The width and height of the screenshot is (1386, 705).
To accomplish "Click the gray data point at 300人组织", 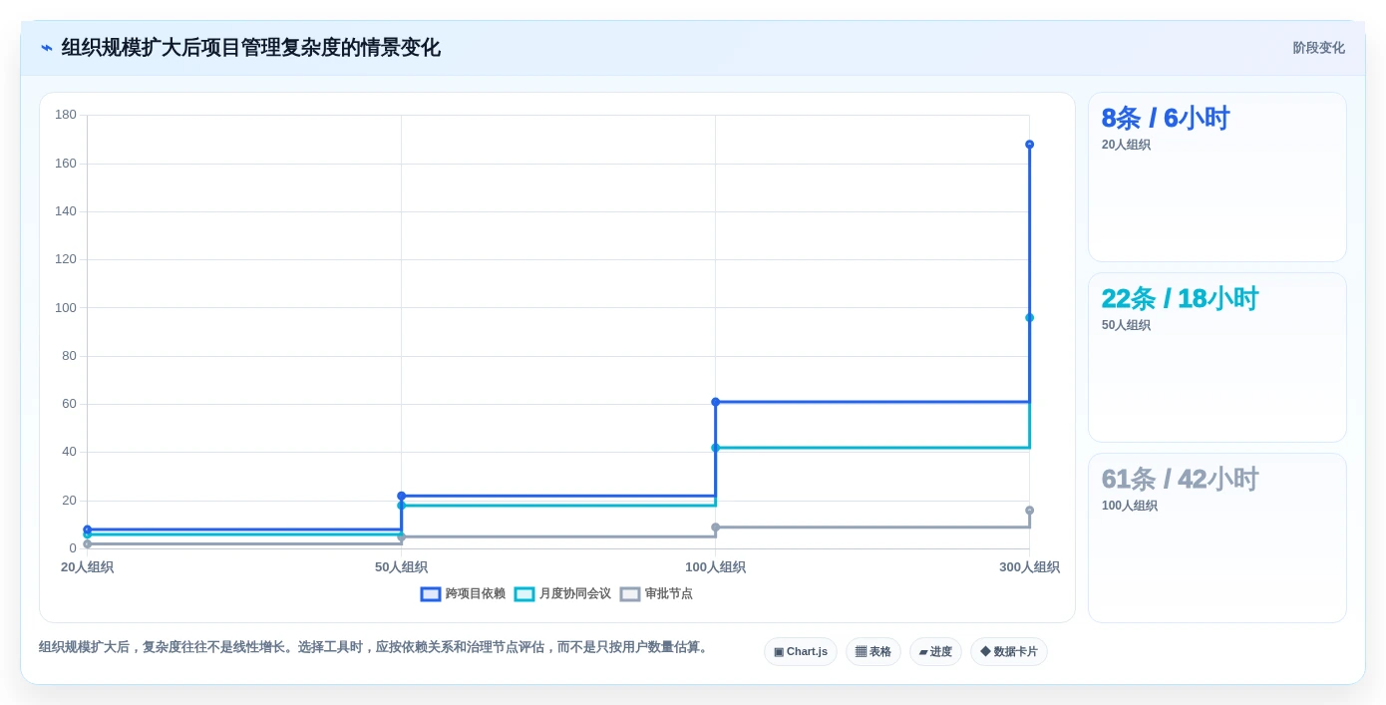I will (1029, 511).
